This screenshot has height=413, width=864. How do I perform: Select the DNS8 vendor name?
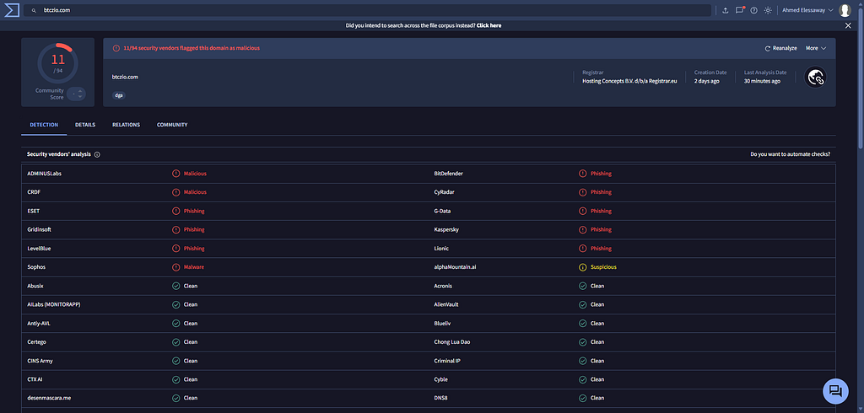[440, 398]
